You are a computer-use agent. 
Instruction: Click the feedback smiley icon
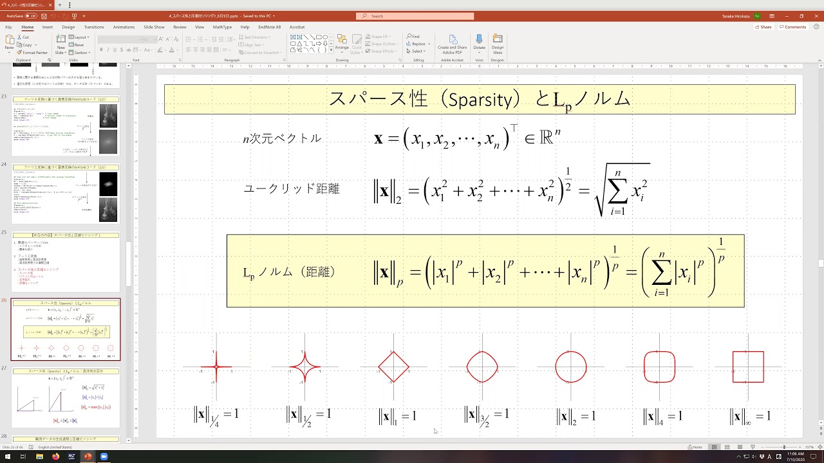[x=816, y=27]
